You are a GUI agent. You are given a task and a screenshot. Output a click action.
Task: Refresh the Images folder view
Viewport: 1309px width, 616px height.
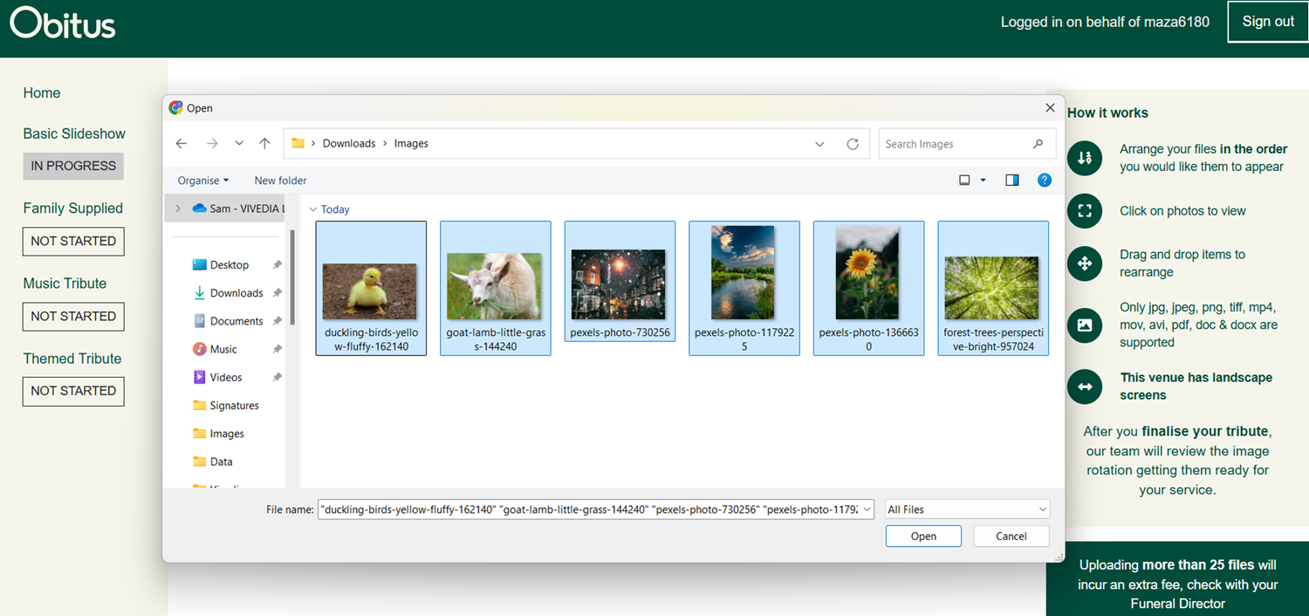[x=853, y=143]
